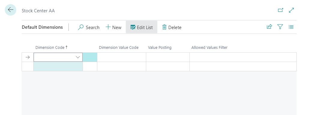The width and height of the screenshot is (318, 115).
Task: Select the first row arrow indicator
Action: pos(28,57)
